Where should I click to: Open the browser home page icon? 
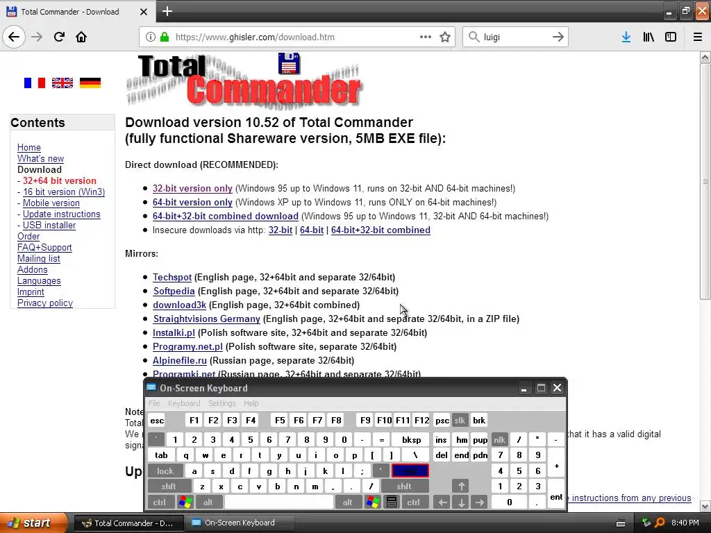pos(81,37)
